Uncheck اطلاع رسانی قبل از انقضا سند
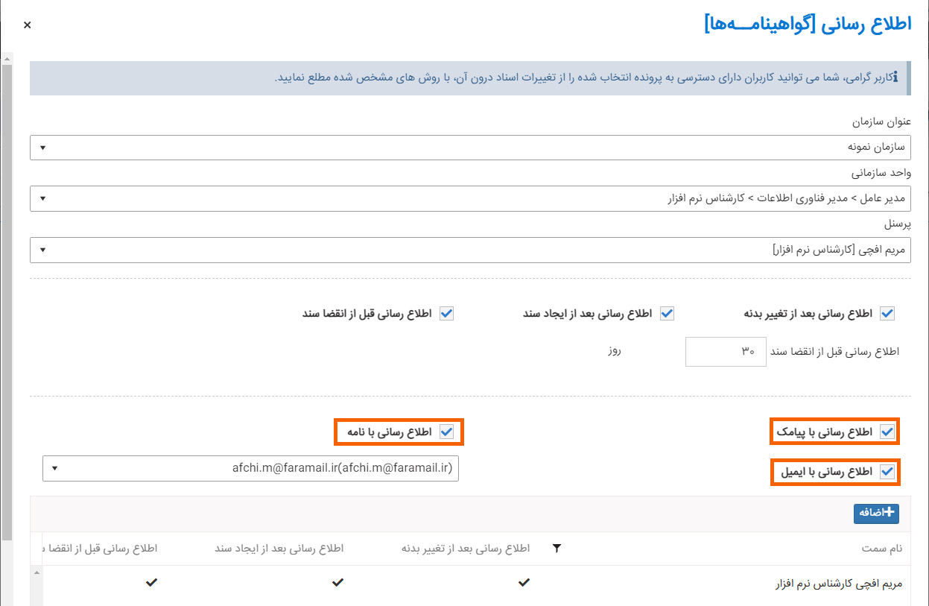Viewport: 929px width, 606px height. click(447, 313)
